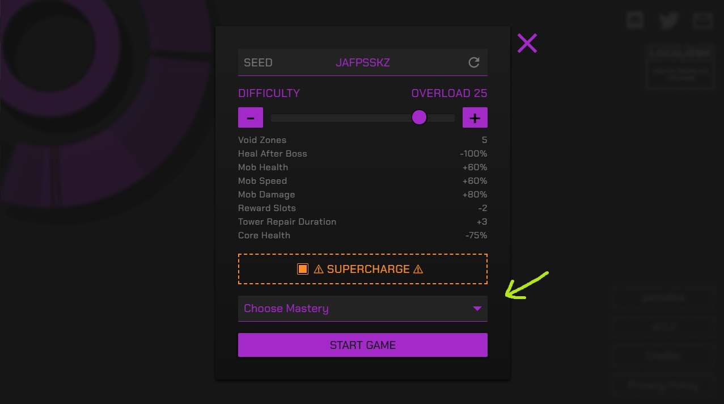Click the envelope mail icon
Image resolution: width=724 pixels, height=404 pixels.
[x=702, y=21]
